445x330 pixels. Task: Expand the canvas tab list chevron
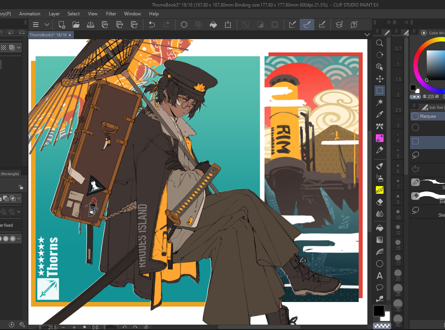367,35
